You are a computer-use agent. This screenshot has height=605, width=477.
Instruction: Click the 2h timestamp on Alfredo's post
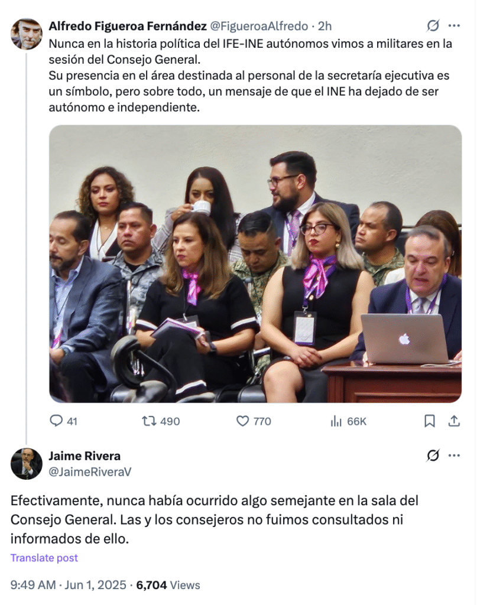(x=325, y=26)
